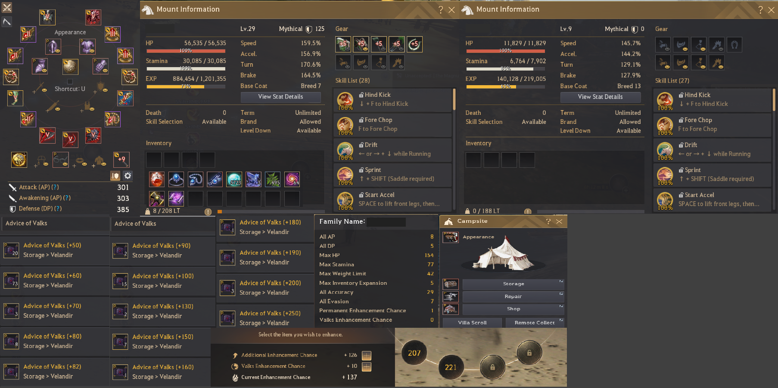The image size is (778, 388).
Task: Click plus button next to Valks Enhancement Chance
Action: pyautogui.click(x=367, y=366)
